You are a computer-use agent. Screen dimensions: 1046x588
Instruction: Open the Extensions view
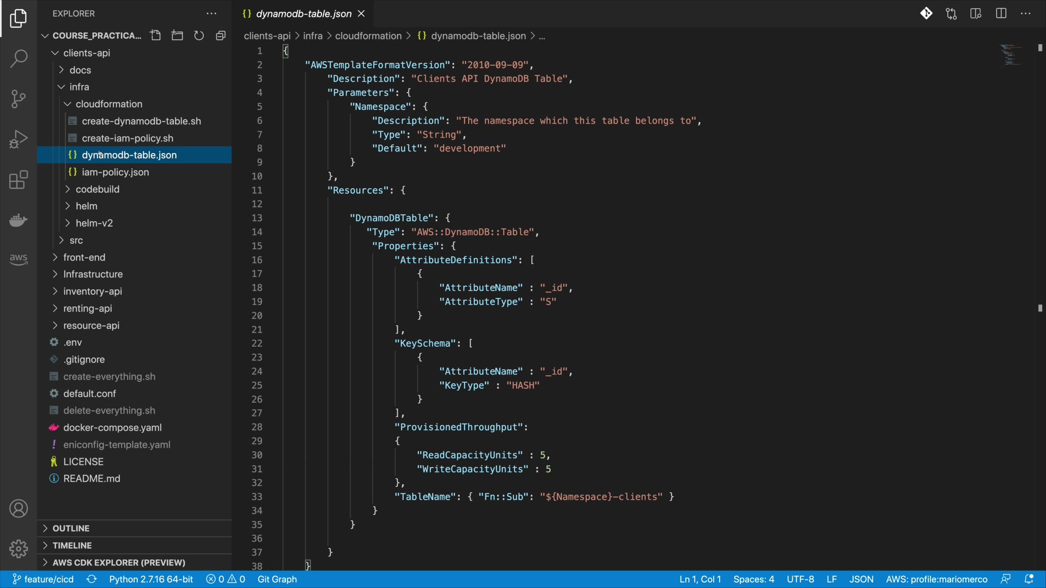(19, 180)
